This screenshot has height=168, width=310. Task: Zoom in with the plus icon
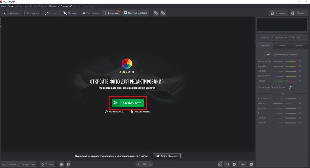(x=251, y=164)
